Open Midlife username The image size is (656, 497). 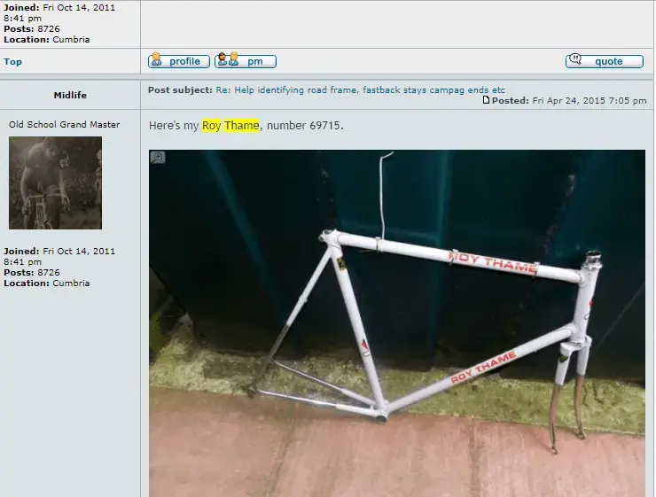(70, 96)
